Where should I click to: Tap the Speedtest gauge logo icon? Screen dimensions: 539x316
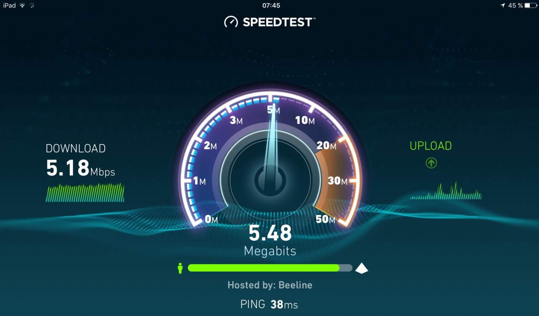231,22
